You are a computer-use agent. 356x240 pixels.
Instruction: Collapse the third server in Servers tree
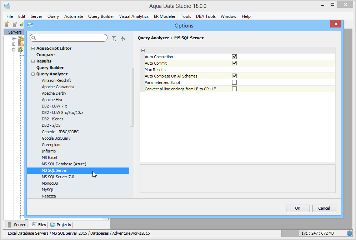(14, 50)
